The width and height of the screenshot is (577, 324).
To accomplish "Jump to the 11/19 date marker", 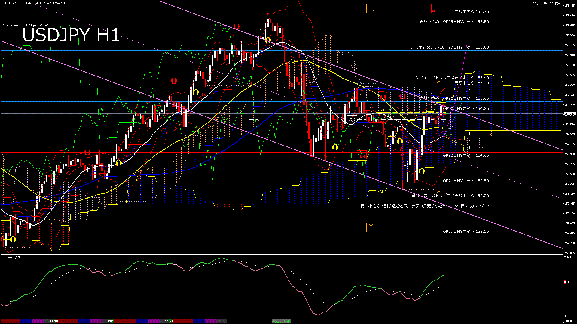I will [111, 321].
